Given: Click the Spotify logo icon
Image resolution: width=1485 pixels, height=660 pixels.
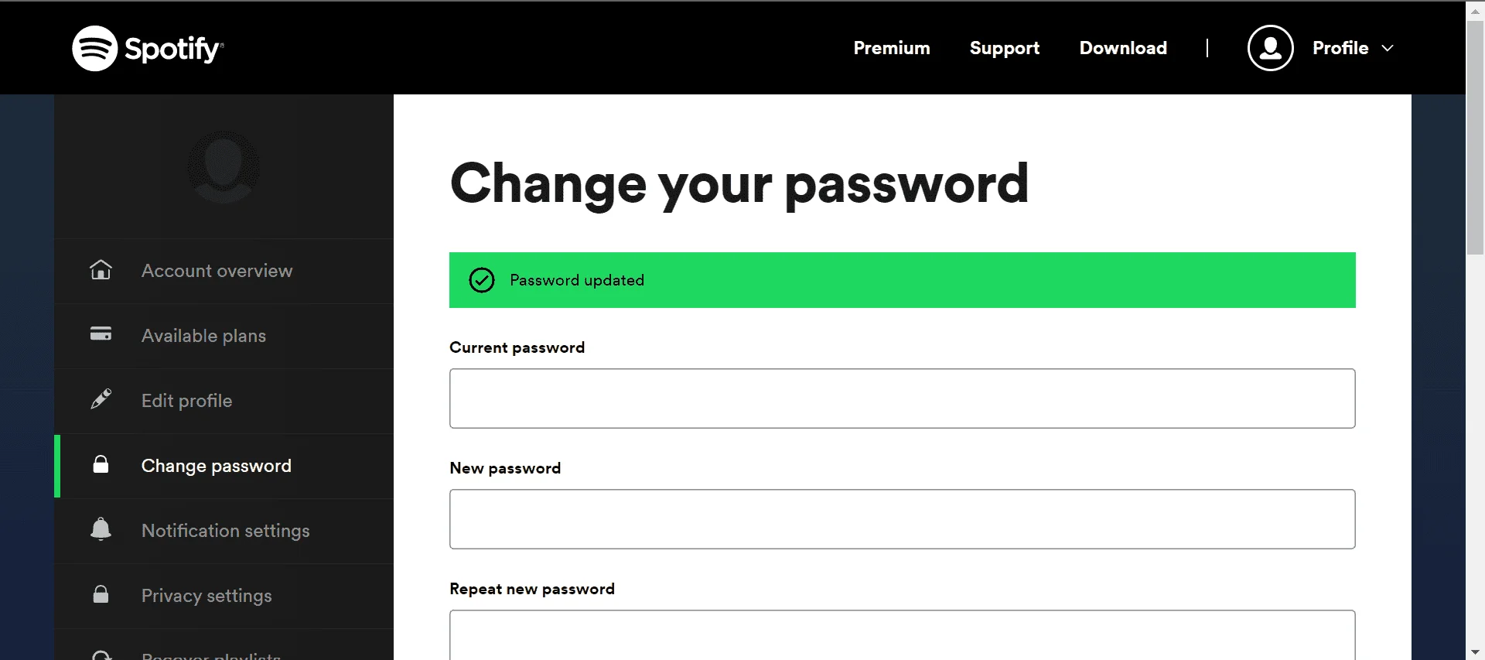Looking at the screenshot, I should 94,48.
